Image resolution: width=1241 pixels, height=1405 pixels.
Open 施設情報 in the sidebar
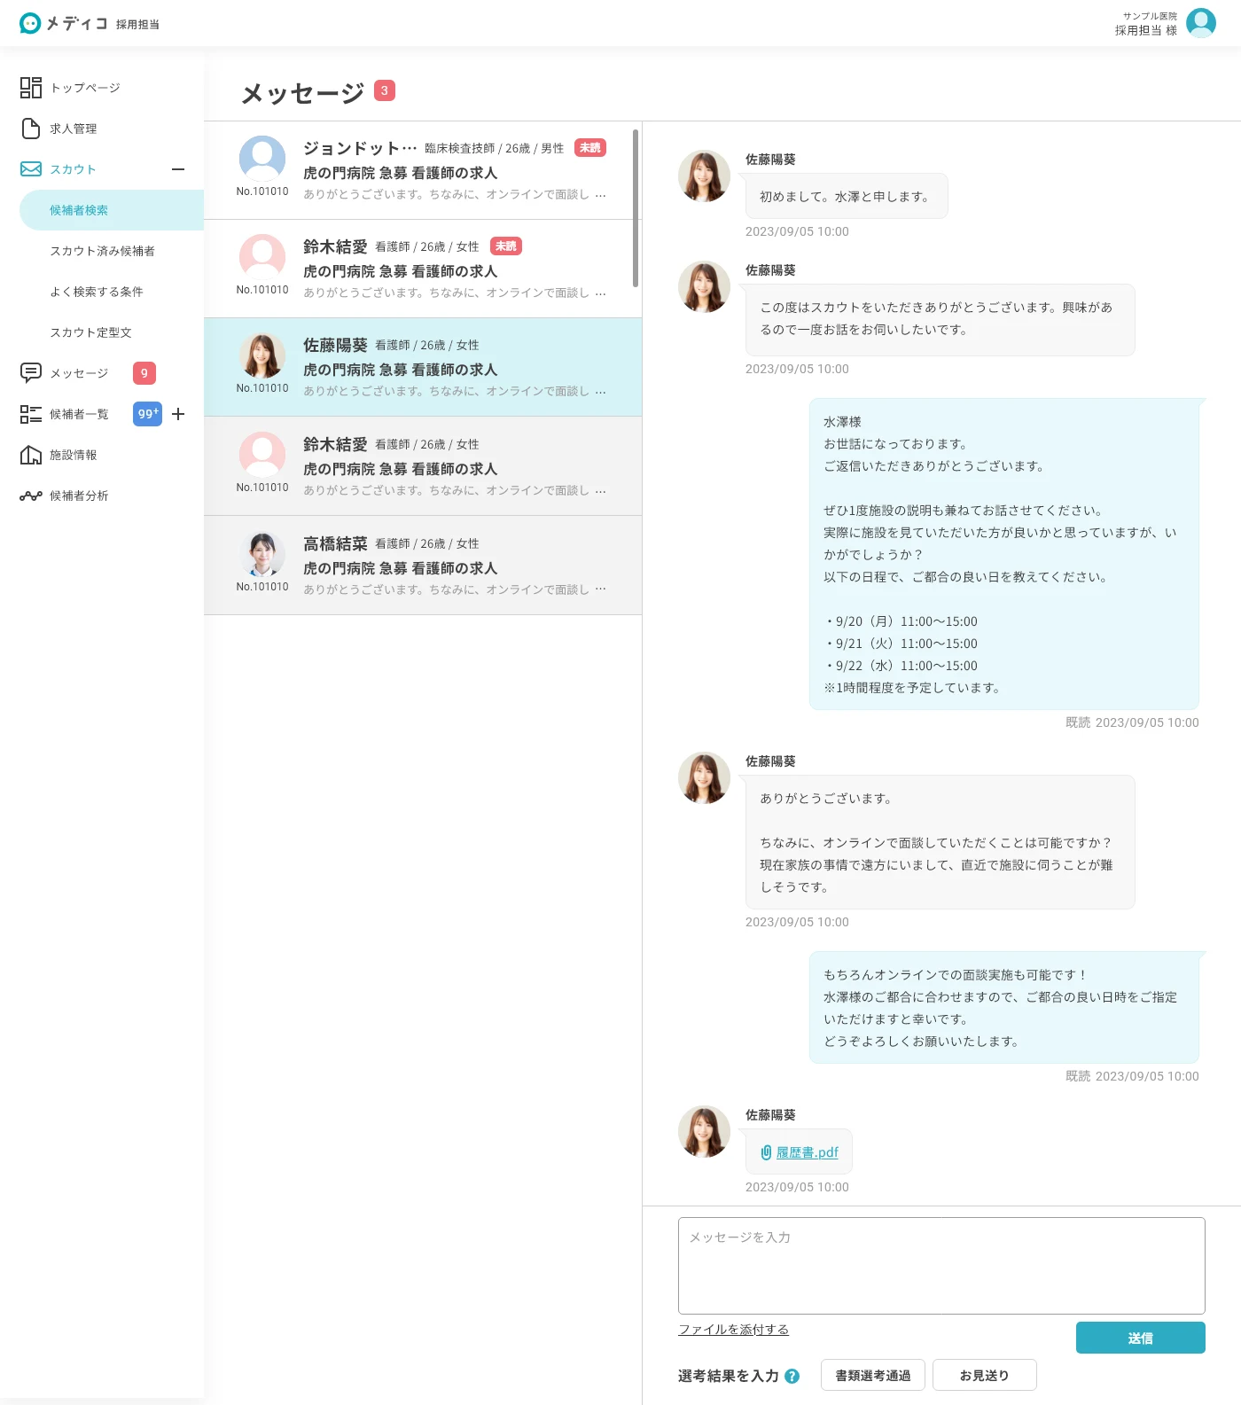tap(74, 455)
